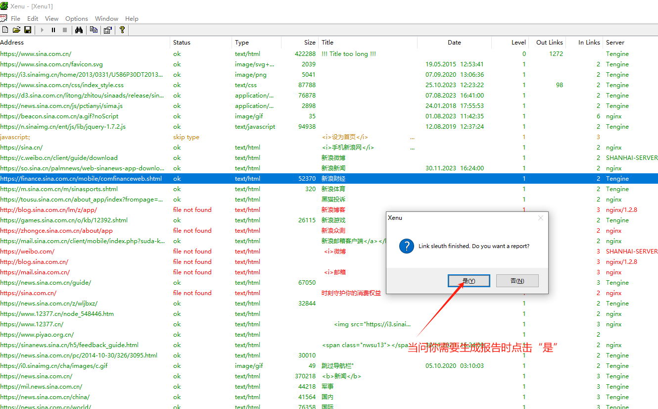Select highlighted finance.sina.com.cn comfinanceweb.shtml row
The height and width of the screenshot is (409, 658).
(329, 179)
